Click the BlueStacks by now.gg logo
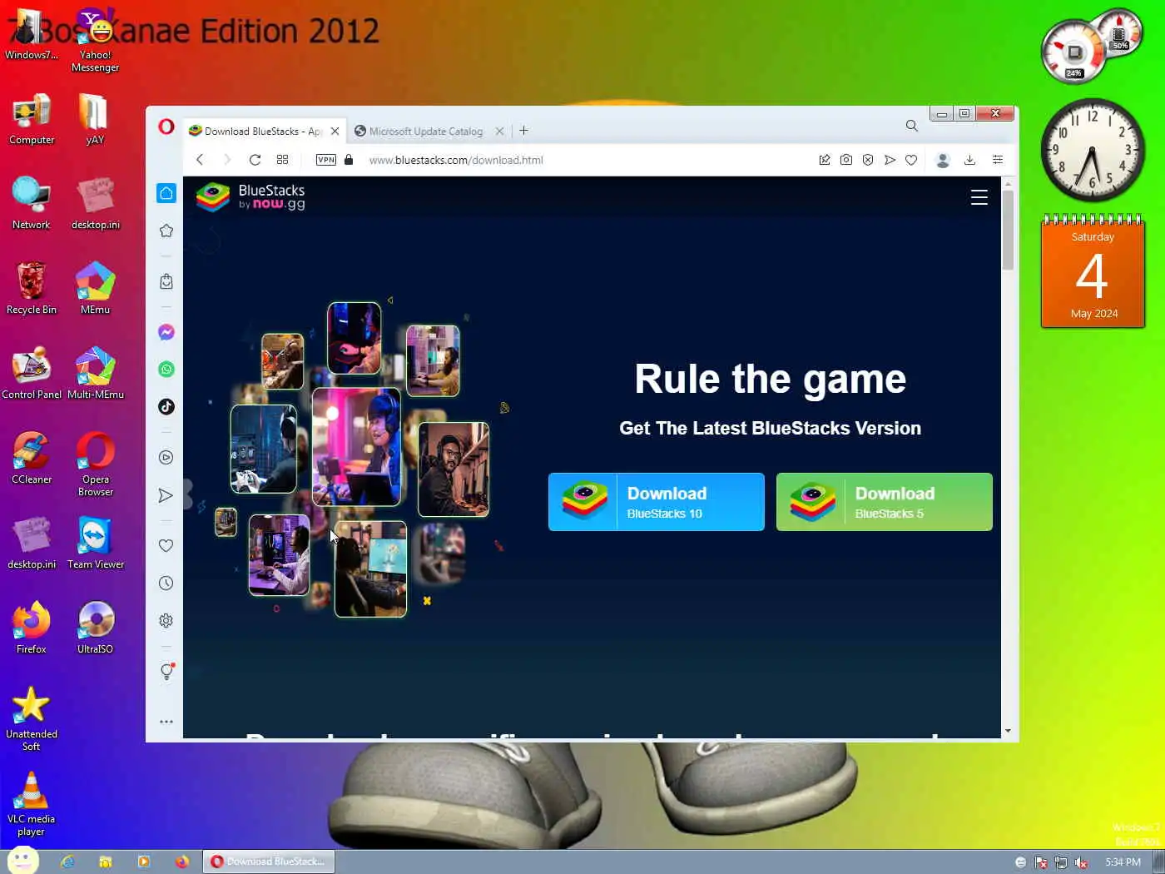 pyautogui.click(x=250, y=197)
